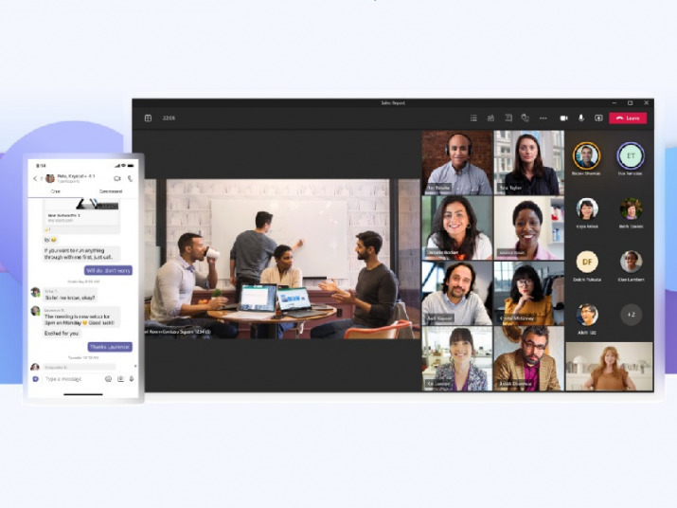
Task: Select man in tan blazer video tile
Action: tap(529, 358)
